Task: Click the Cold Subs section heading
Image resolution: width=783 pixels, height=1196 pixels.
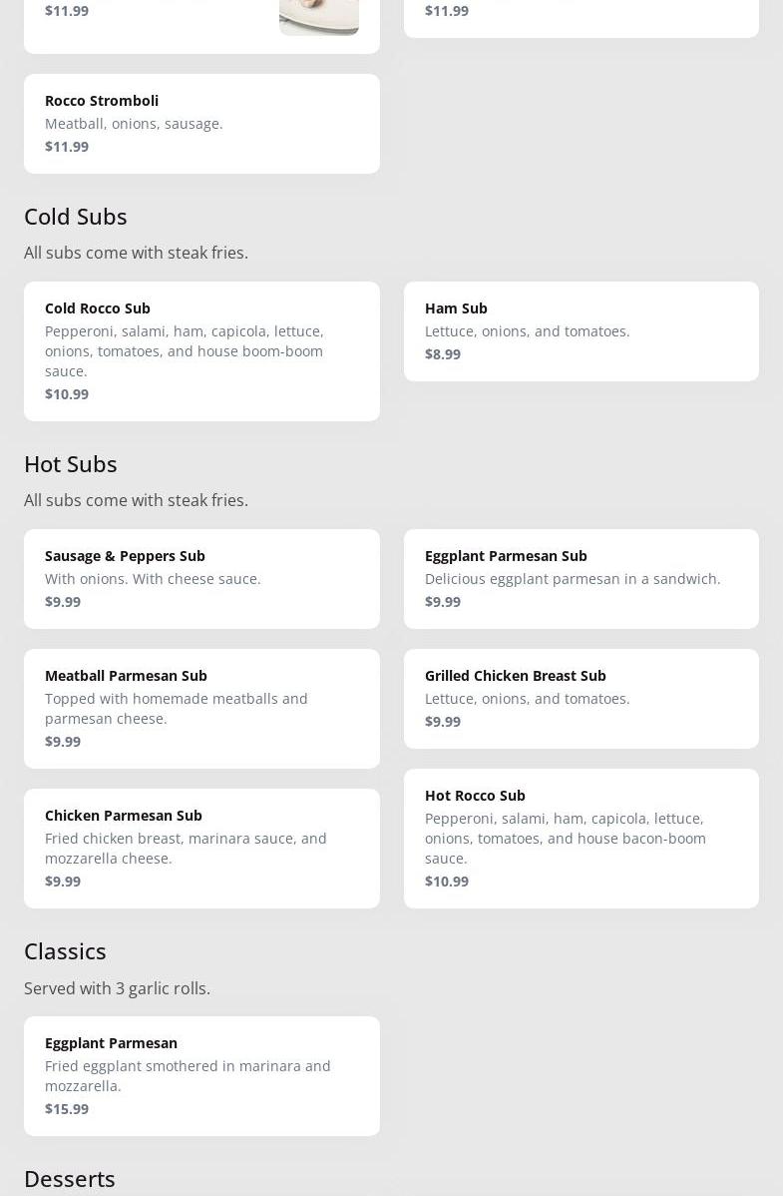Action: click(76, 216)
